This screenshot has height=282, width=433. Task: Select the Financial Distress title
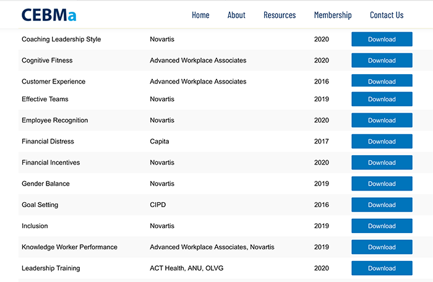[x=48, y=142]
